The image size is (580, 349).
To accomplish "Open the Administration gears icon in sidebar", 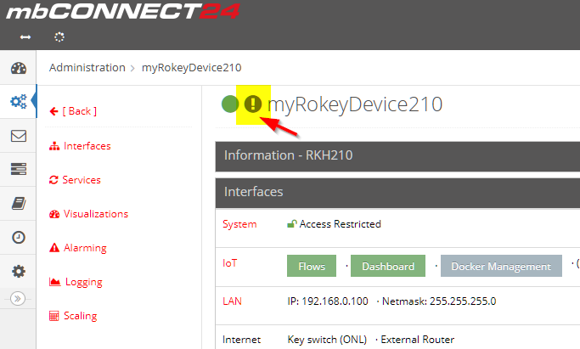I will point(19,101).
